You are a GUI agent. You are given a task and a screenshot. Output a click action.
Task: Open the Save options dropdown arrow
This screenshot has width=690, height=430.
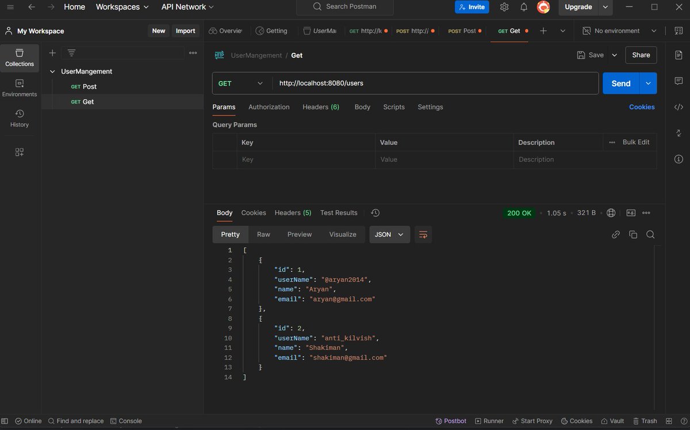point(614,55)
